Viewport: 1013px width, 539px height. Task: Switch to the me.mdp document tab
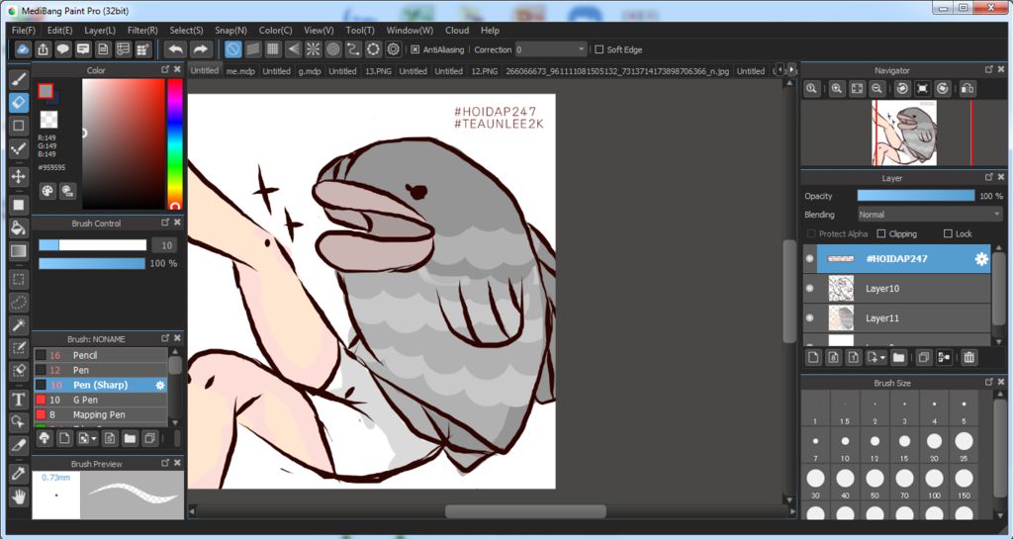pyautogui.click(x=240, y=71)
